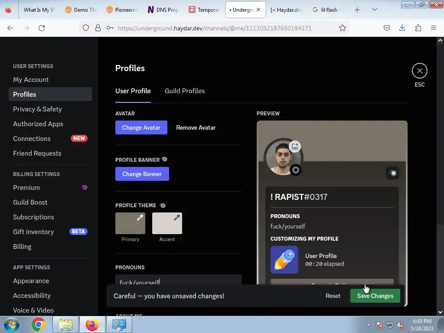The width and height of the screenshot is (444, 333).
Task: Open Billing settings
Action: click(x=50, y=246)
